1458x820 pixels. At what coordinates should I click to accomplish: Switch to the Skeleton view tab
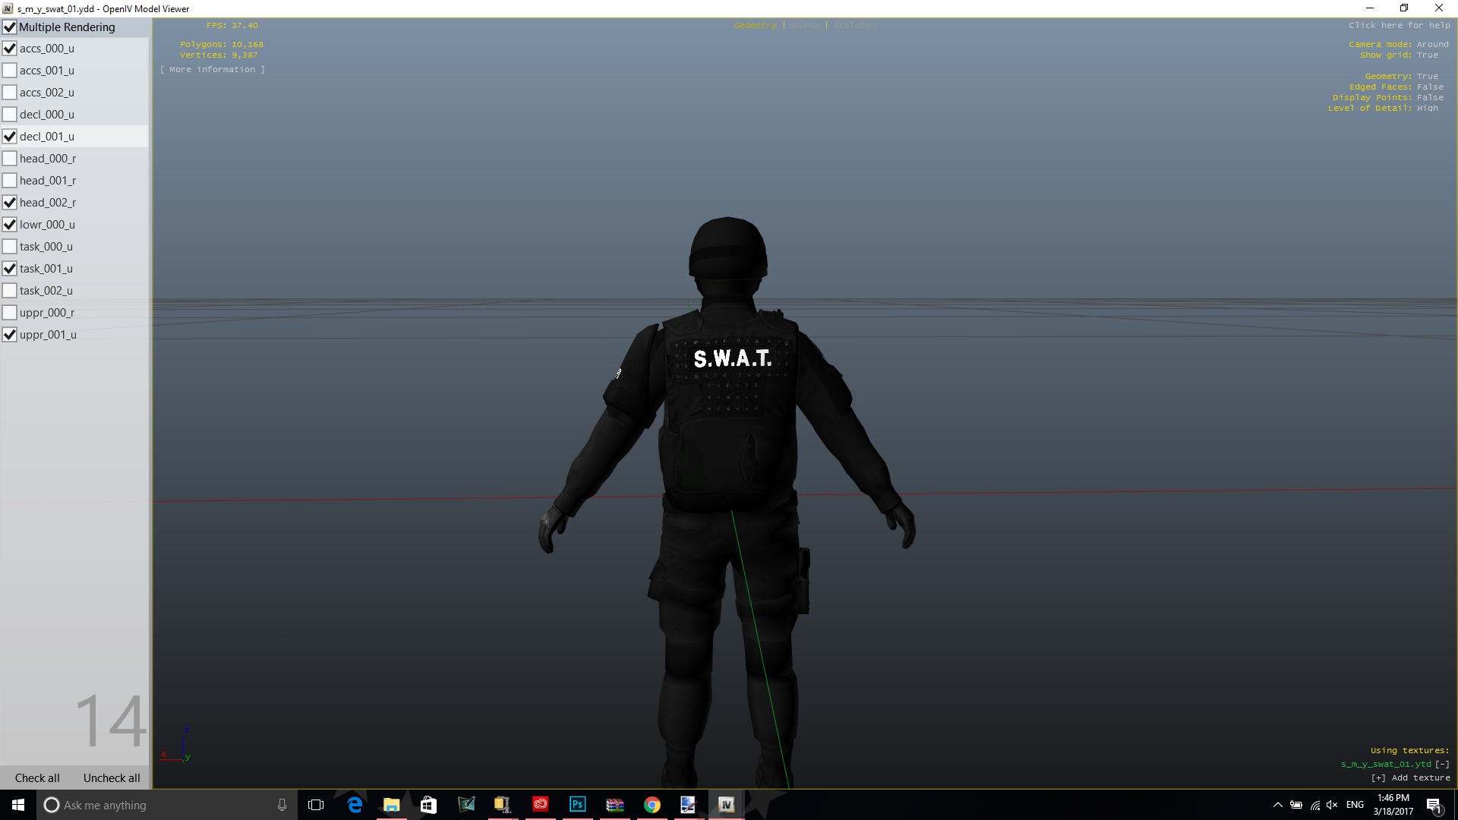(854, 26)
